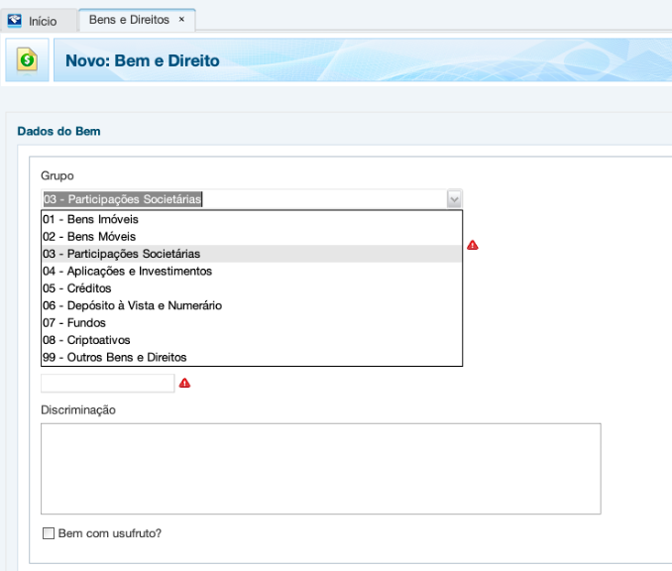Focus the small empty field below the list
This screenshot has height=571, width=672.
pos(107,383)
